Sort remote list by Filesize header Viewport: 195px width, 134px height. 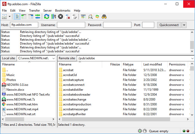(x=112, y=64)
